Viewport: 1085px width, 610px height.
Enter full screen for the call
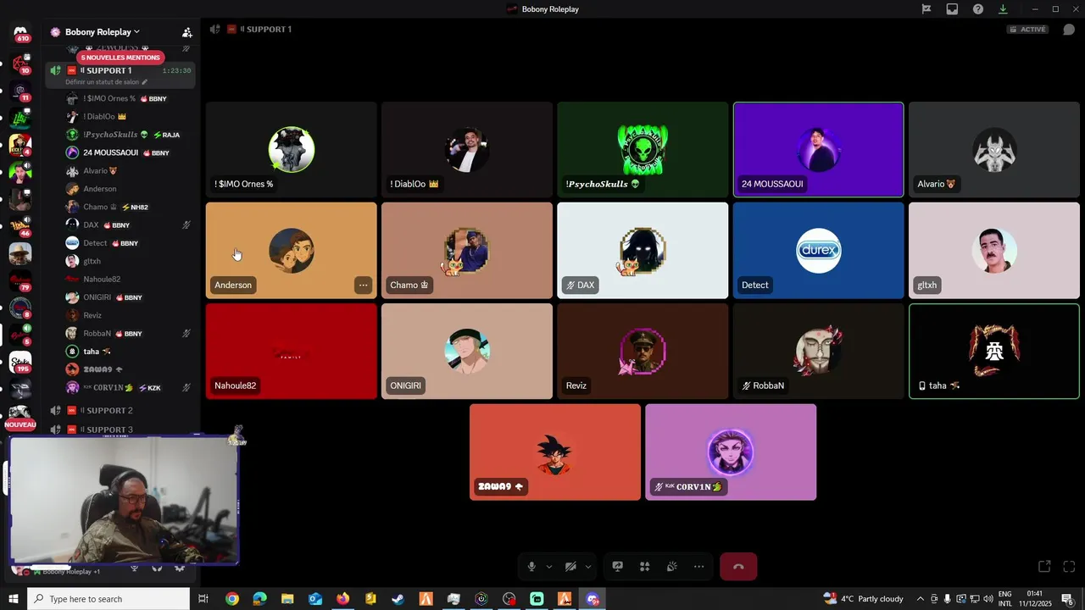(1069, 566)
